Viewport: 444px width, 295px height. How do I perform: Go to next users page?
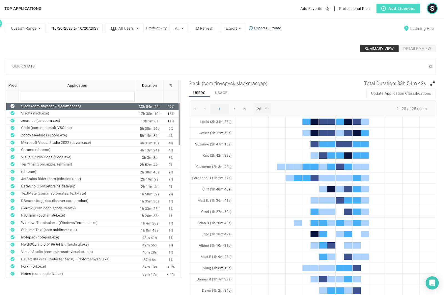pyautogui.click(x=234, y=109)
